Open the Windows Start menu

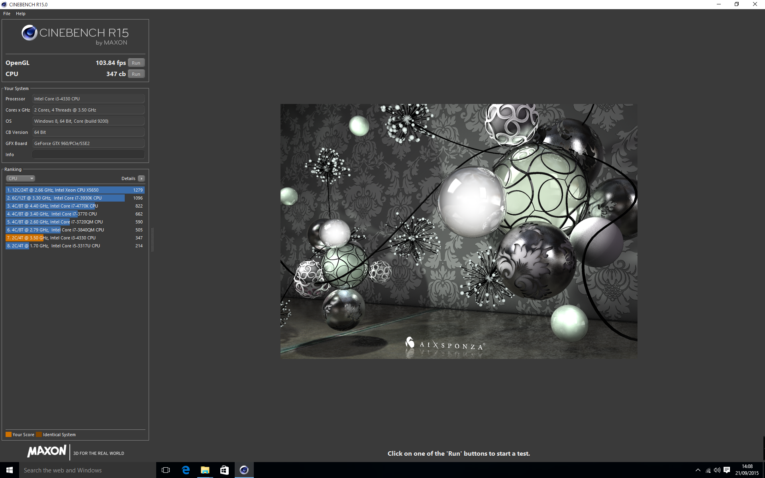tap(10, 470)
